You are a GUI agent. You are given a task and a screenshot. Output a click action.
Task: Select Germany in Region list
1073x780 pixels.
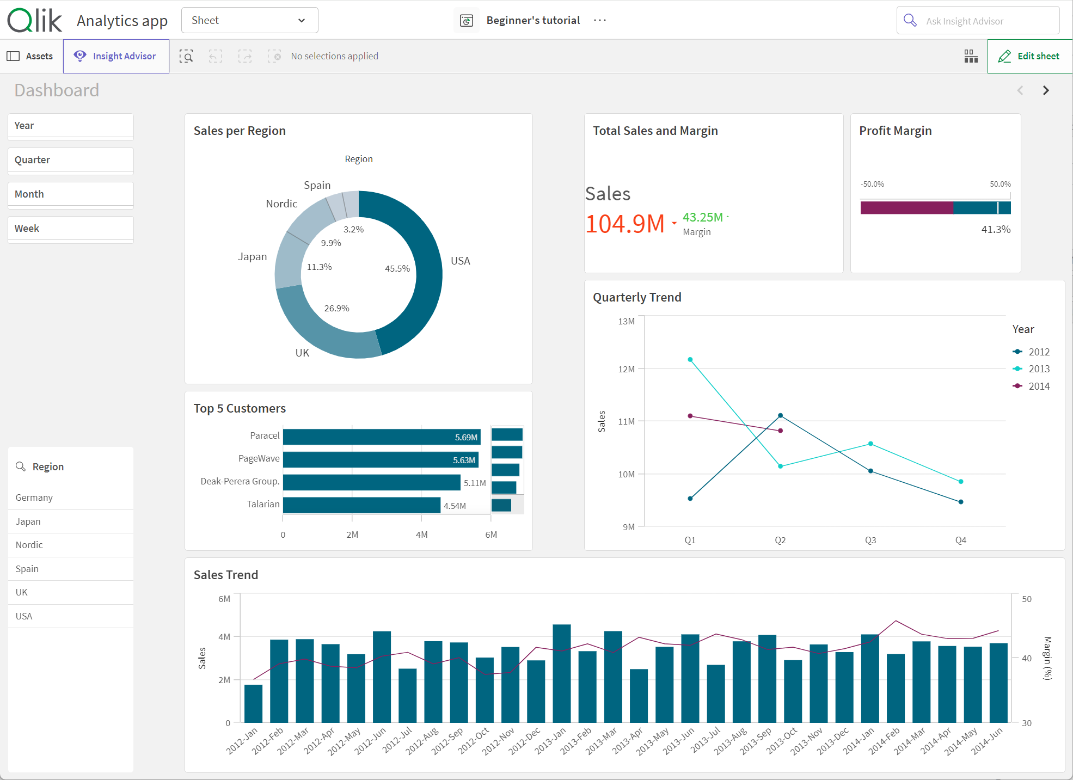point(34,498)
